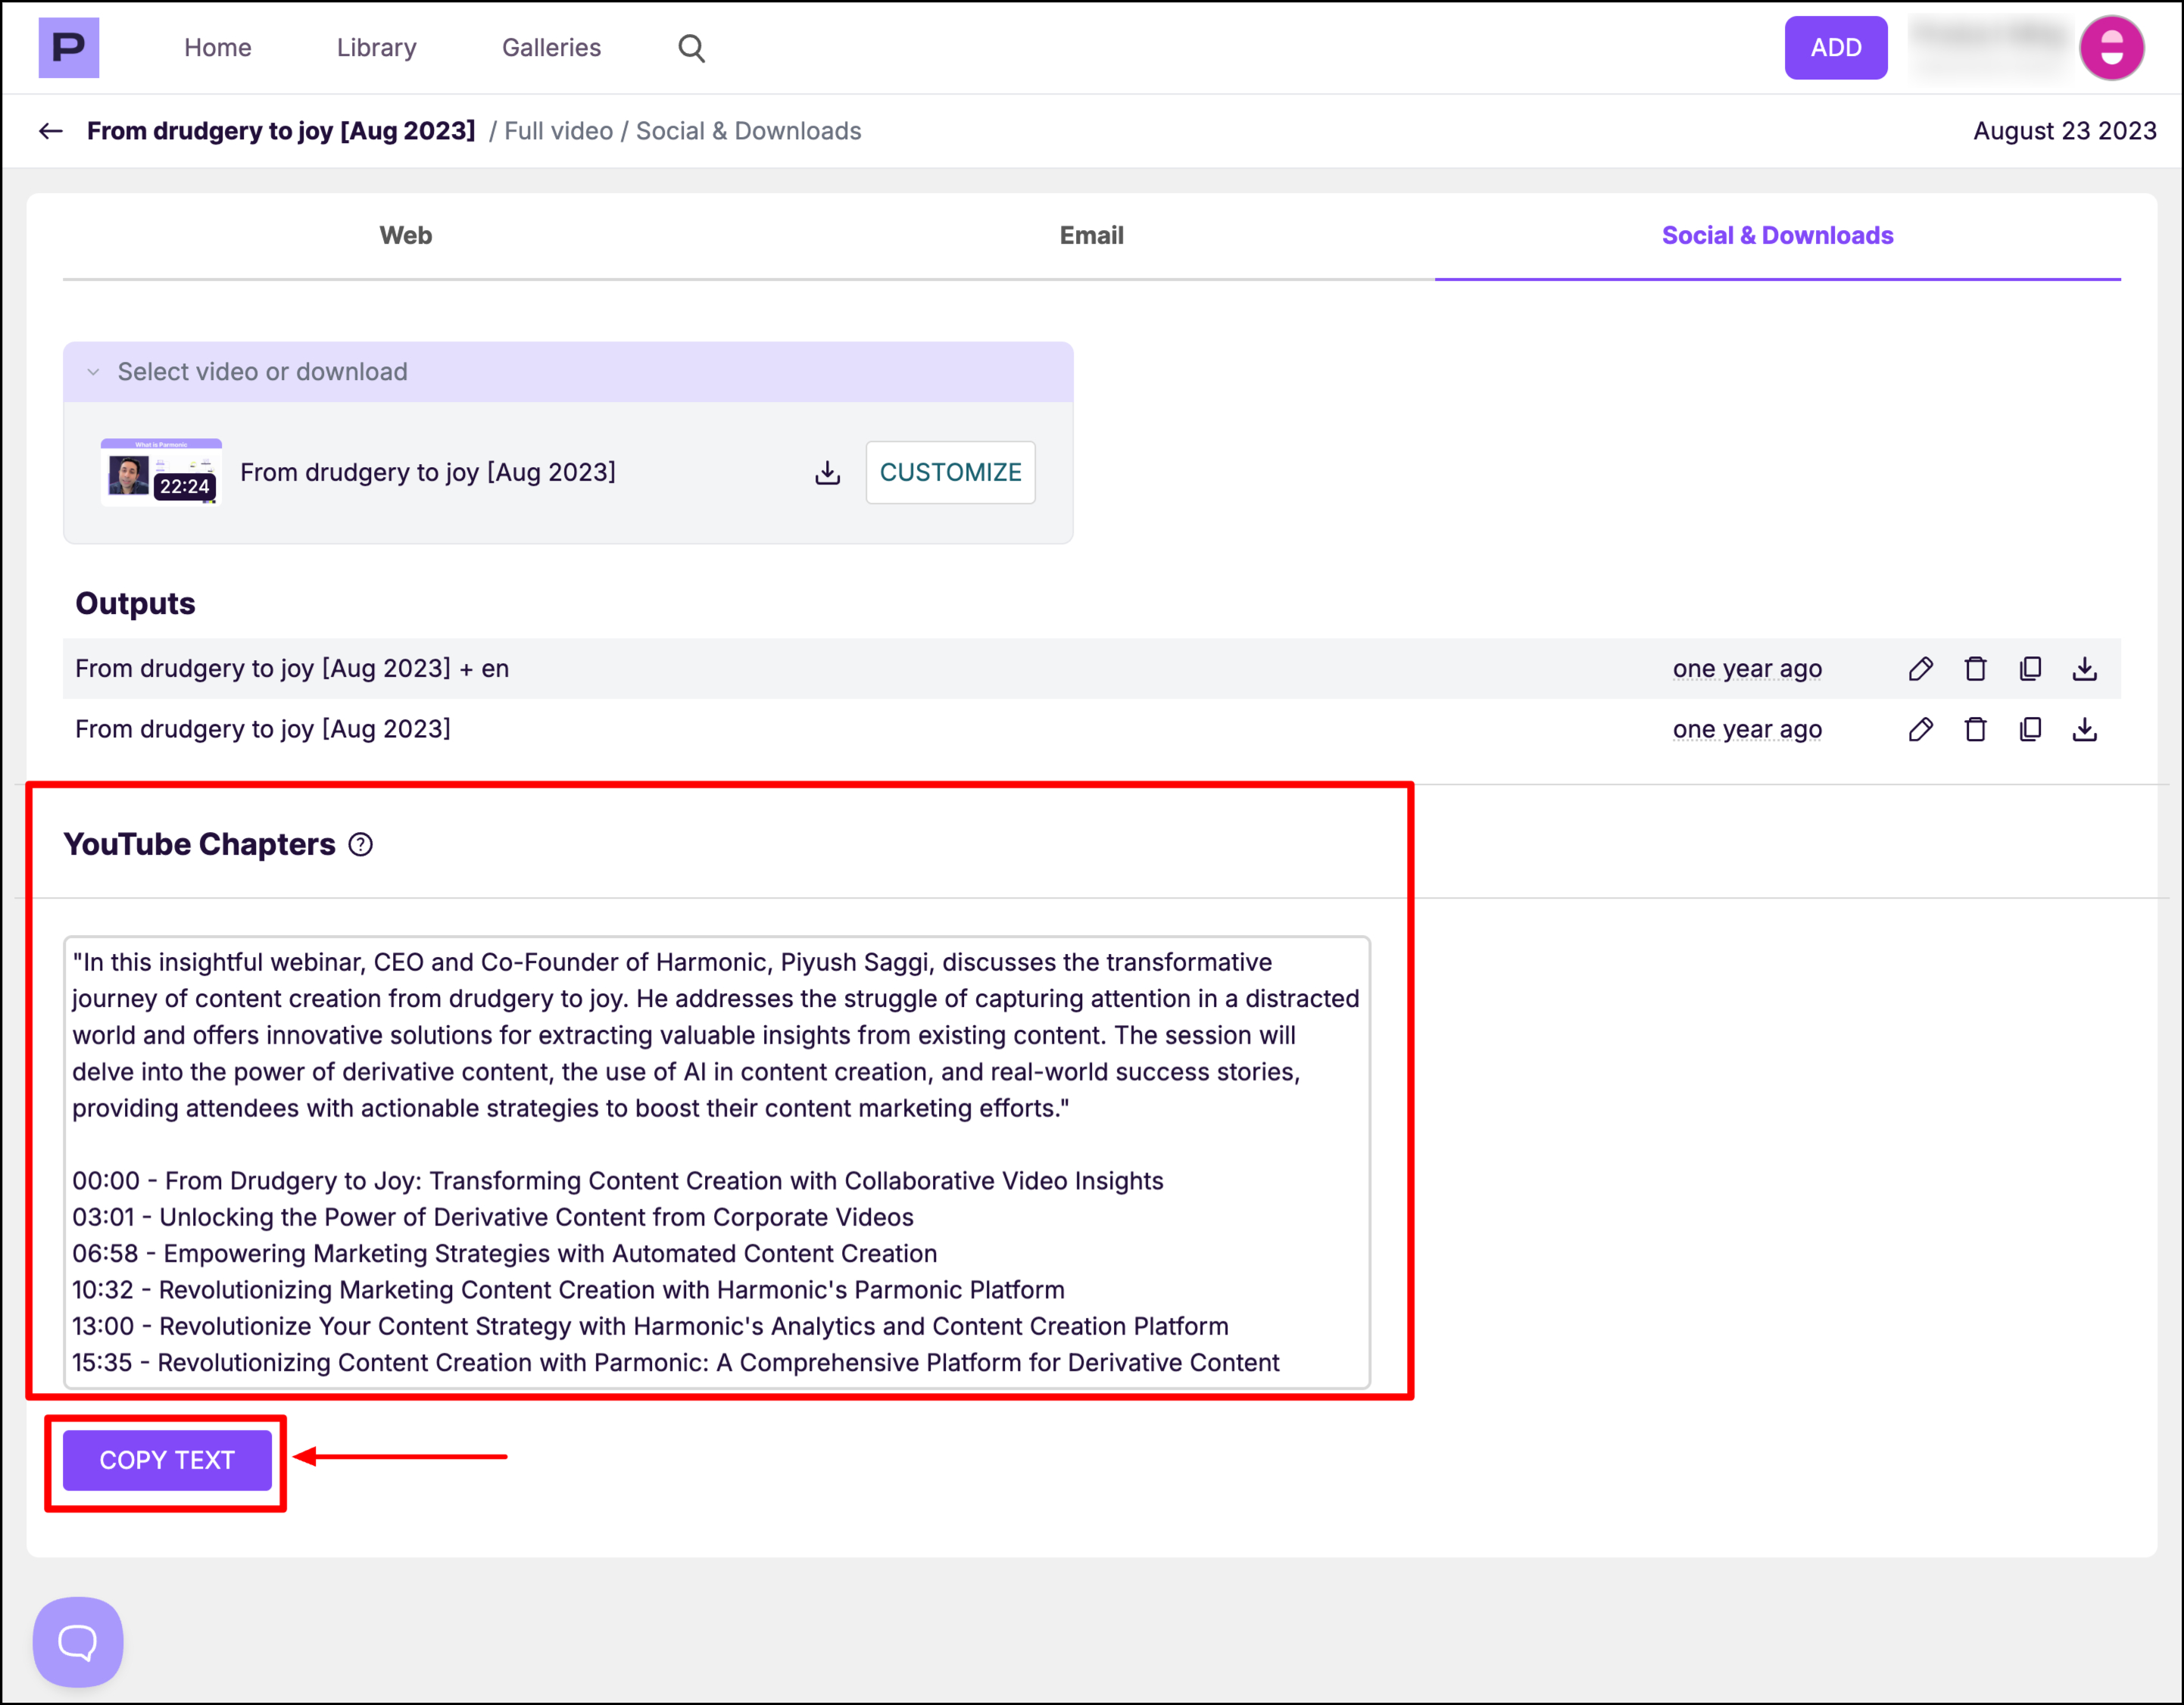The width and height of the screenshot is (2184, 1705).
Task: Click the Parmonic logo icon
Action: (69, 47)
